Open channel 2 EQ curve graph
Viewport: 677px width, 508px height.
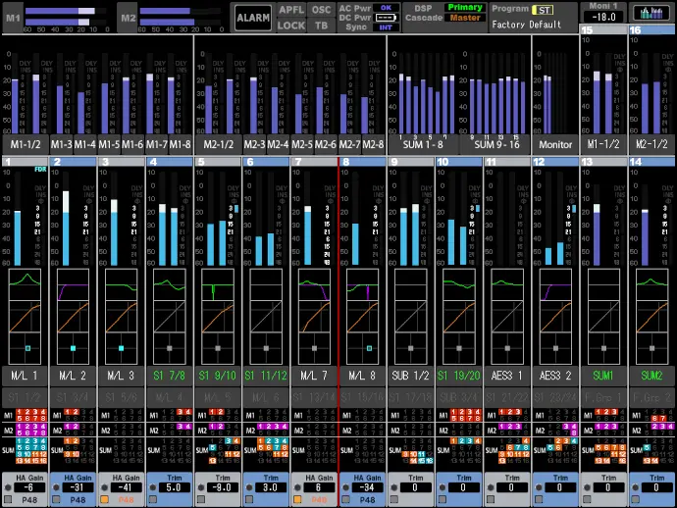coord(73,284)
